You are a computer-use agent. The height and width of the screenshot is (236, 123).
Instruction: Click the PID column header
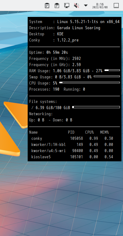click(x=71, y=132)
